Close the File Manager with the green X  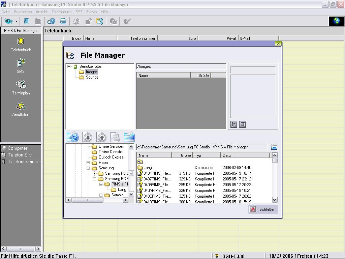point(278,44)
